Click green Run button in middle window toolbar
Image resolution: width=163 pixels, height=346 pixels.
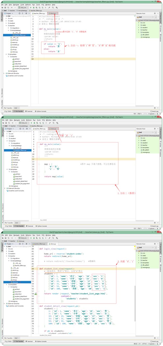31,123
